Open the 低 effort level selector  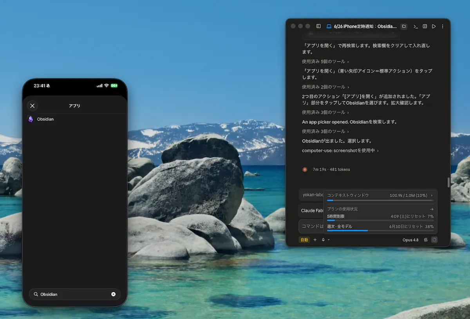426,240
